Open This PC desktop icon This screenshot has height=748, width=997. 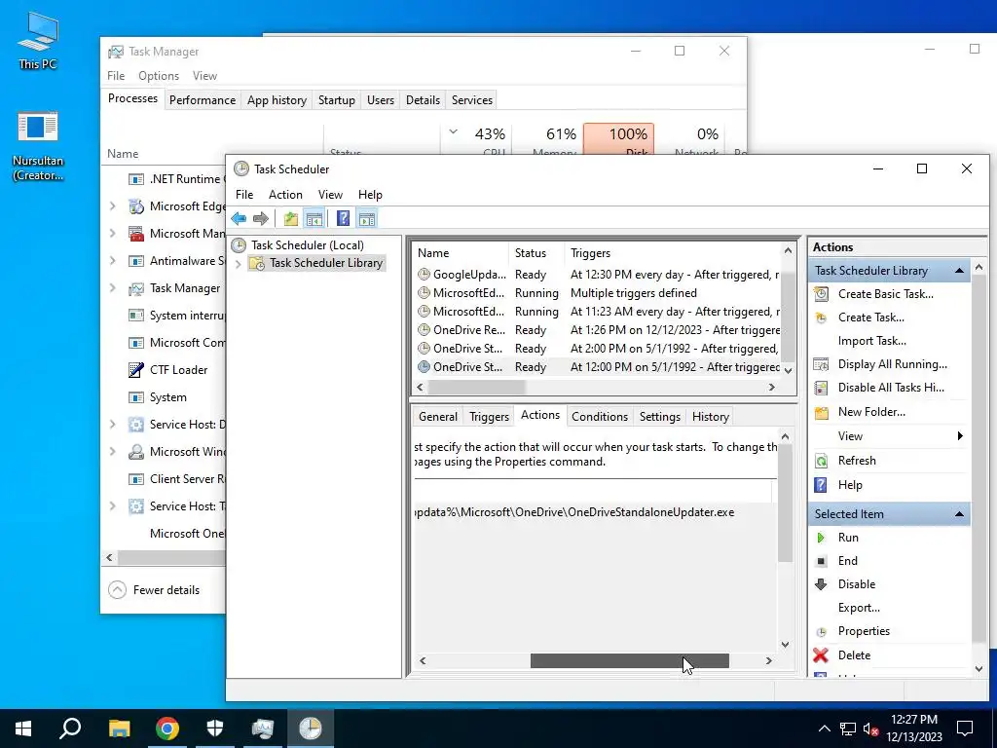pos(38,41)
